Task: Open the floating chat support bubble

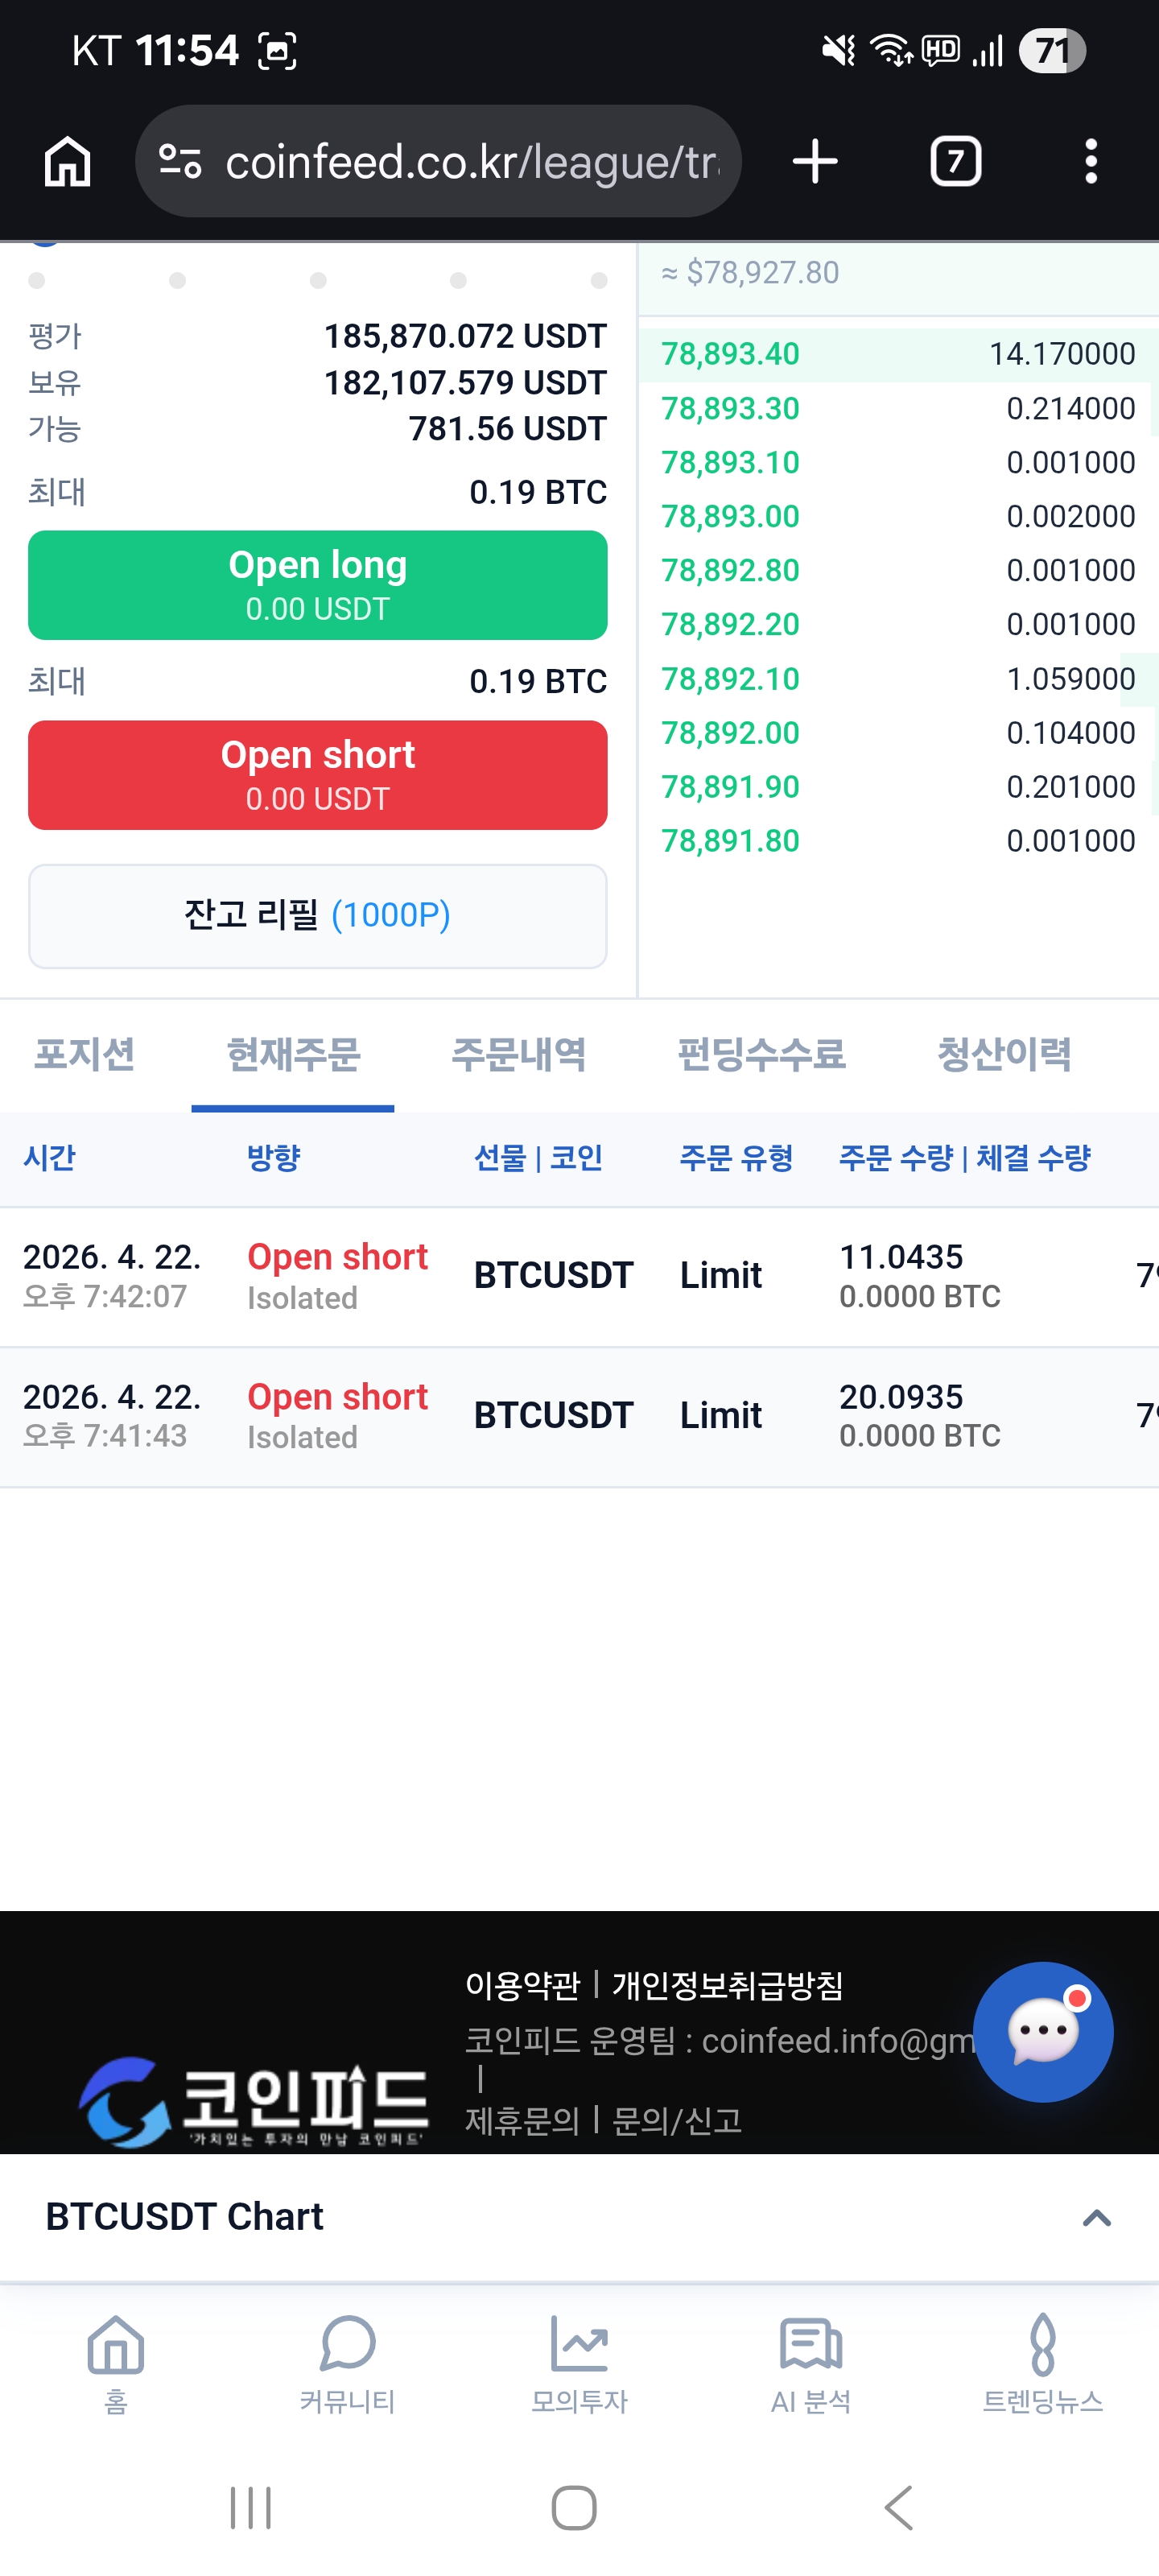Action: (1042, 2031)
